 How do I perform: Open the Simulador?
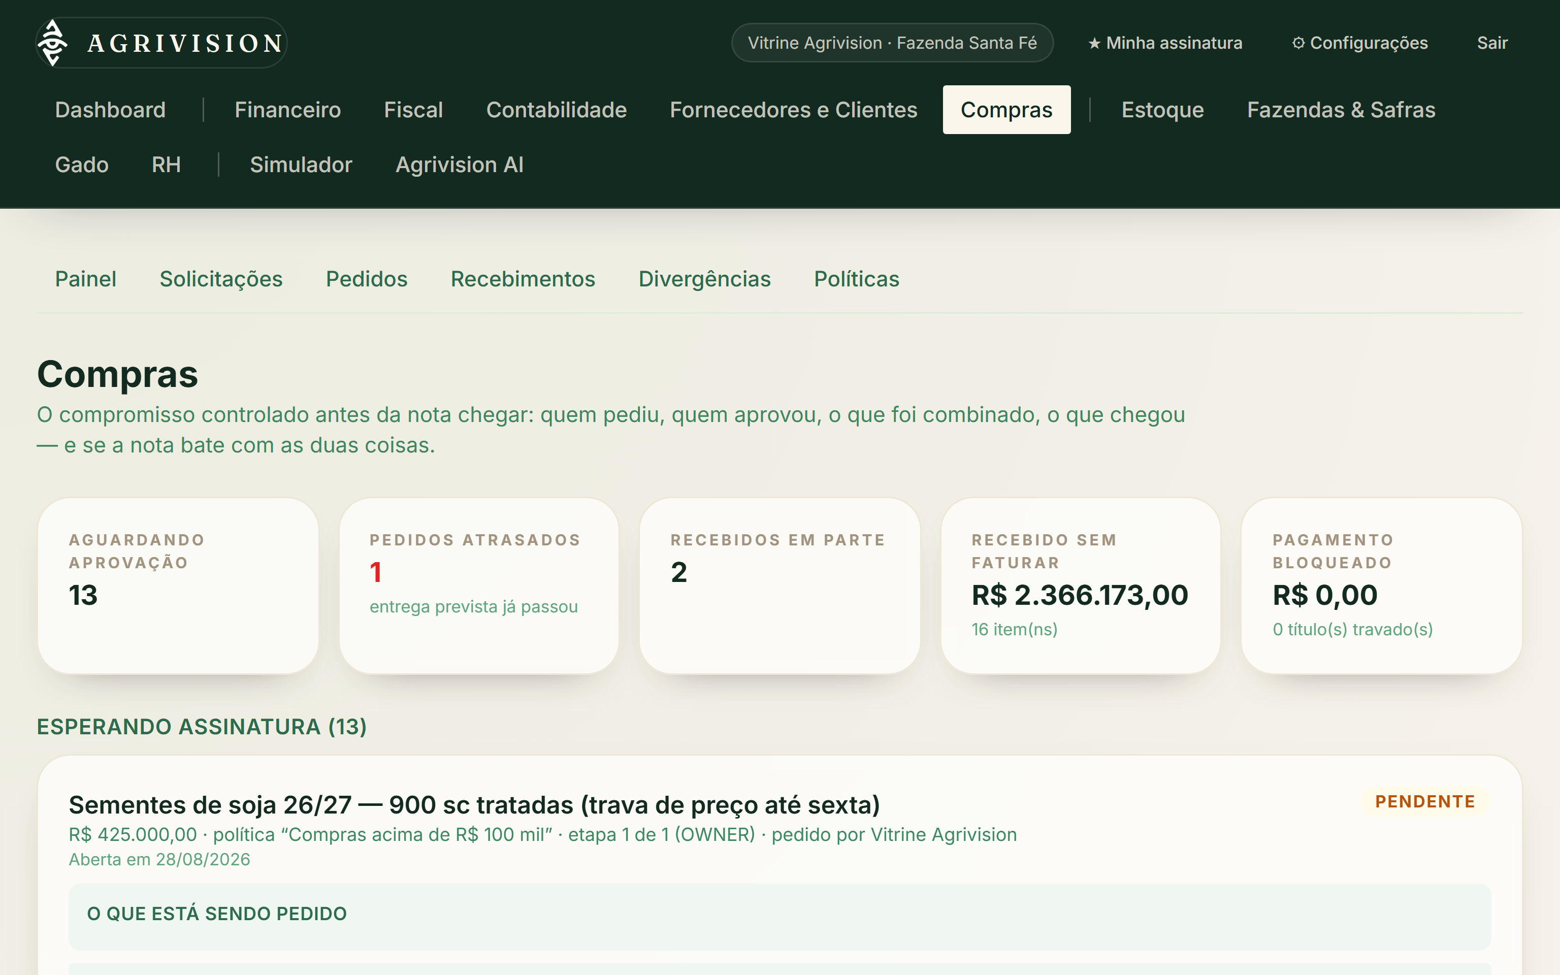301,165
